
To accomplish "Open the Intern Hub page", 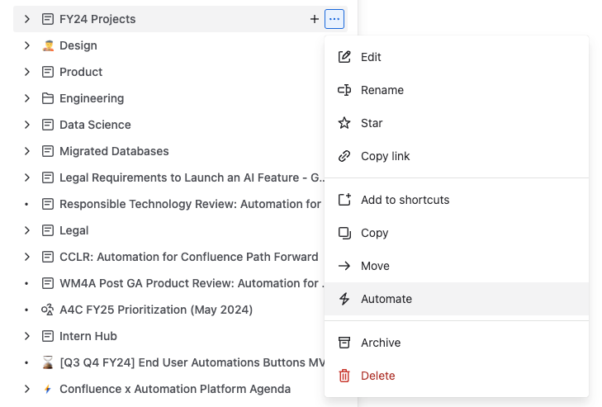I will point(88,336).
